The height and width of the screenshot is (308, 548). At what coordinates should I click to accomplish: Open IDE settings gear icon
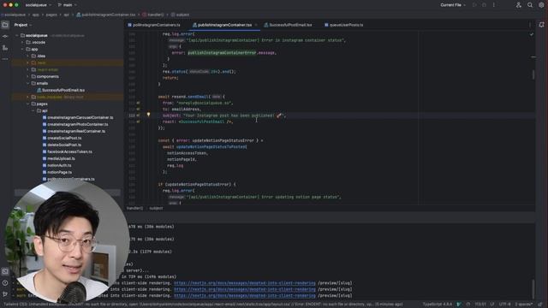pyautogui.click(x=541, y=5)
